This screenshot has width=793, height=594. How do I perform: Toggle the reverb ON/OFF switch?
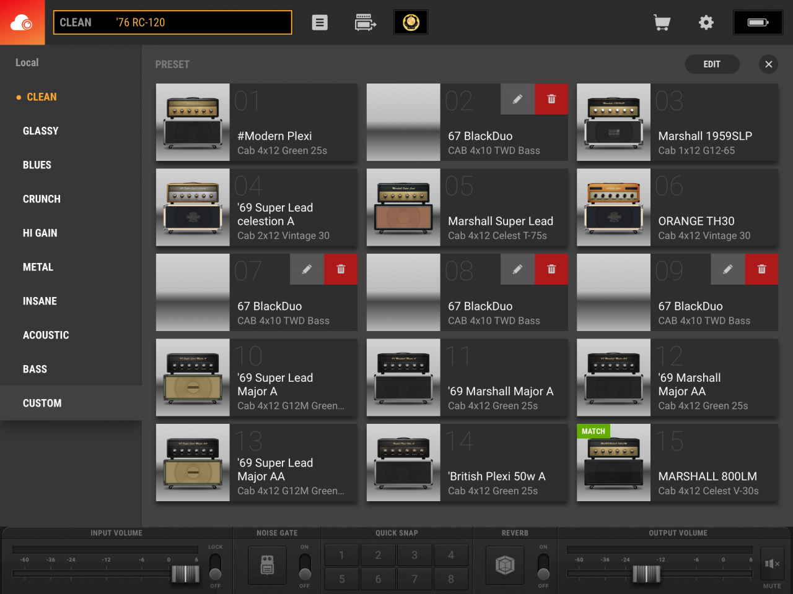tap(543, 566)
